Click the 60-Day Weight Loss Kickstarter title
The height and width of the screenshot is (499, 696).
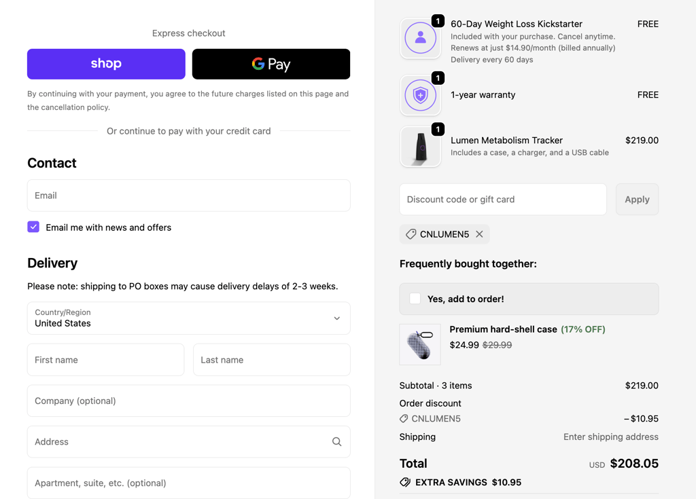coord(517,24)
